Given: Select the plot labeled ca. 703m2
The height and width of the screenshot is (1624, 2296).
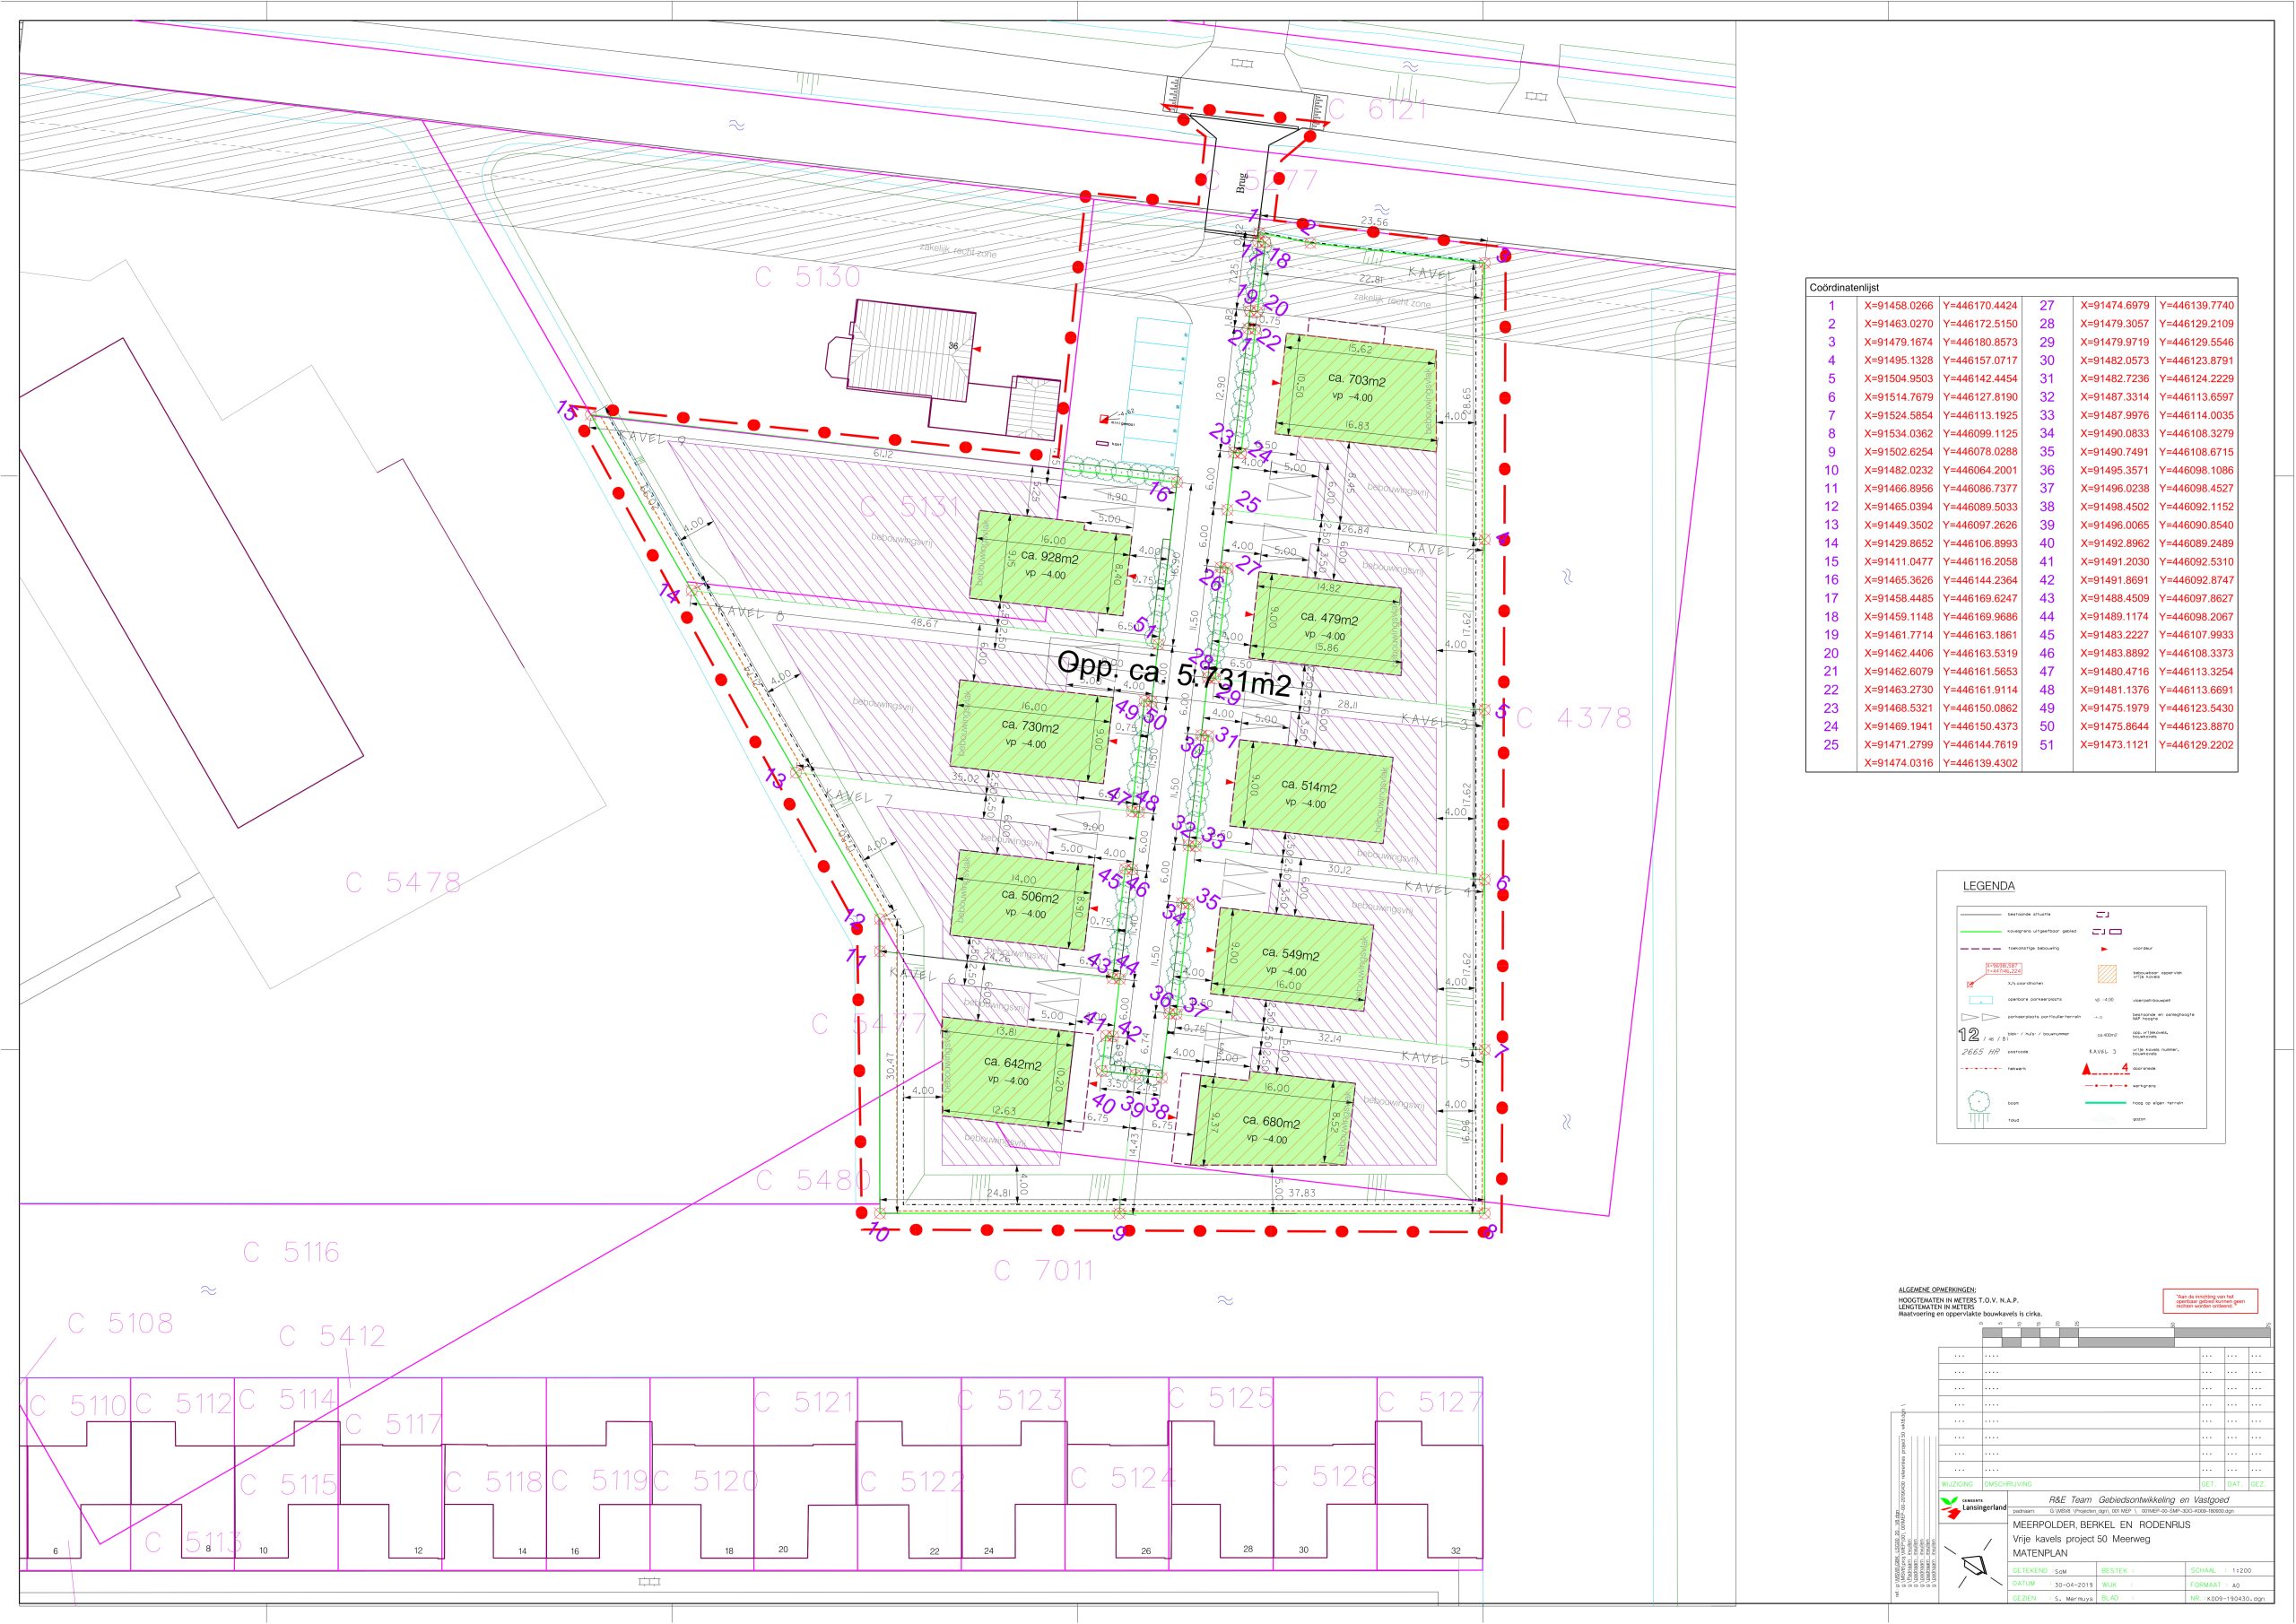Looking at the screenshot, I should coord(1357,391).
